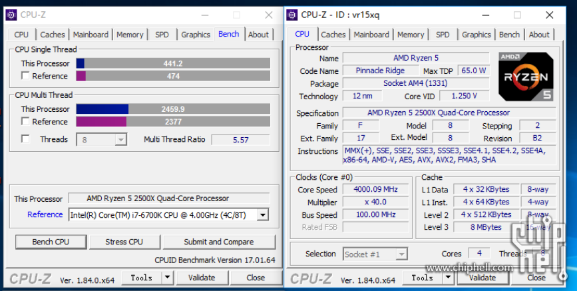Click the Tools button in the right window

point(423,278)
